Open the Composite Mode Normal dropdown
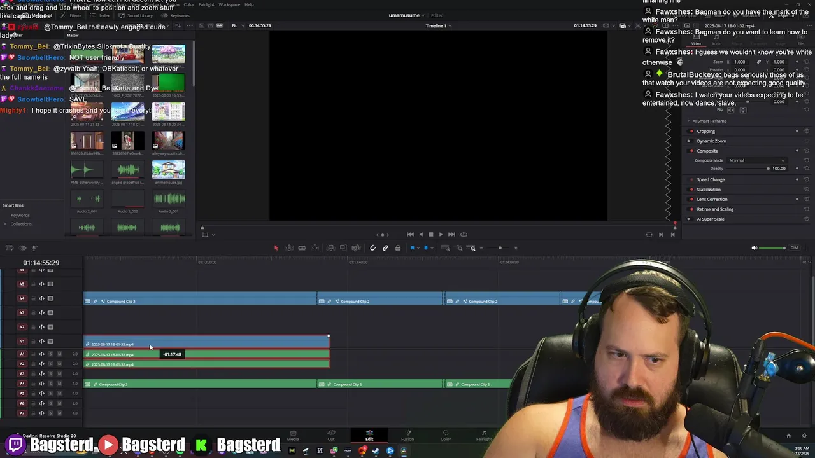The height and width of the screenshot is (458, 815). click(756, 160)
